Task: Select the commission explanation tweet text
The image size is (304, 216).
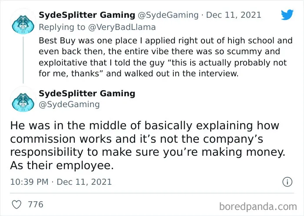Action: click(x=148, y=145)
